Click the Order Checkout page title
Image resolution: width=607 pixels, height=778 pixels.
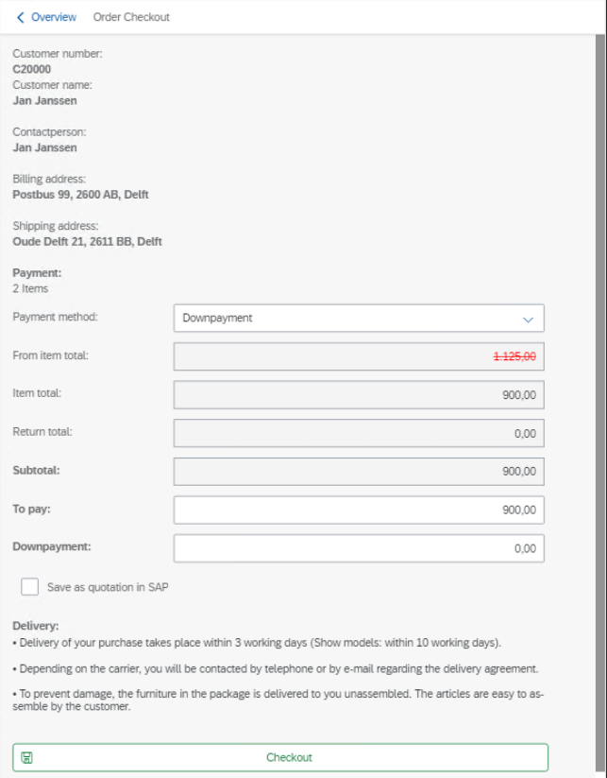[x=131, y=17]
